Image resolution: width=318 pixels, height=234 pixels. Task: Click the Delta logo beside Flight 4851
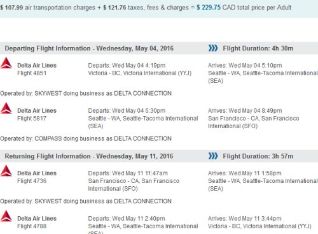click(x=6, y=63)
